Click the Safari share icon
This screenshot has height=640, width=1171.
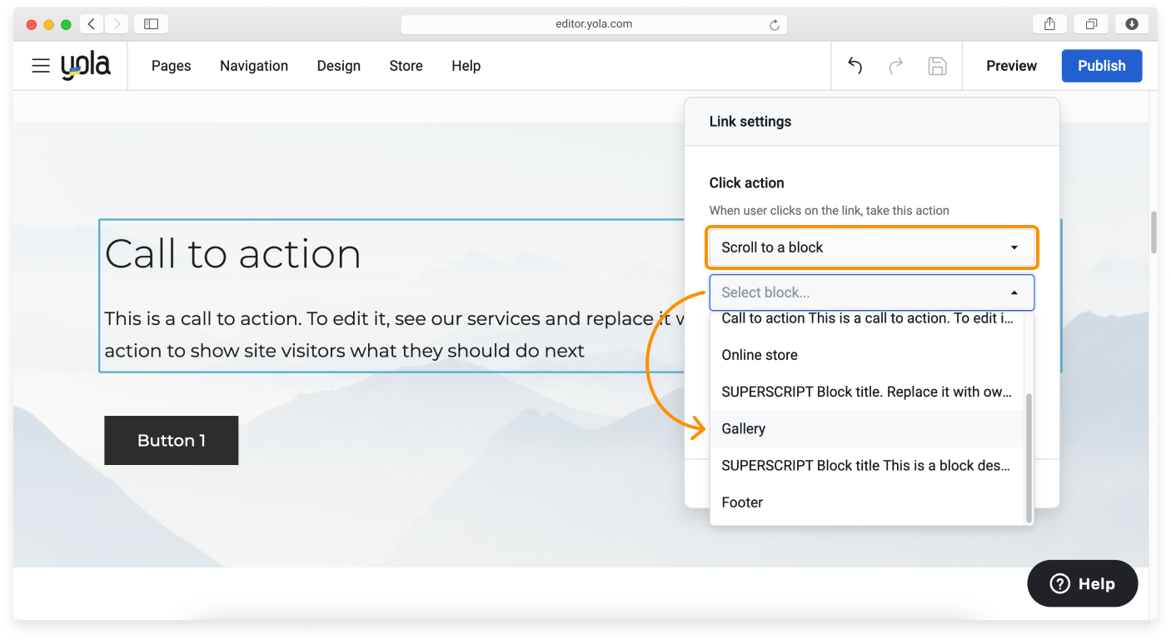pos(1049,24)
